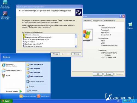137x103 pixels.
Task: Click hardware list scrollbar down arrow
Action: pyautogui.click(x=76, y=46)
